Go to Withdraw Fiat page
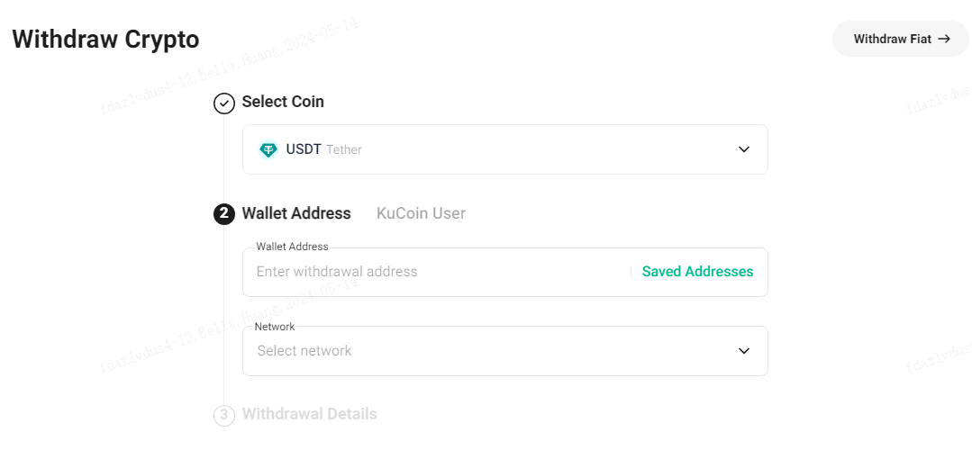 (x=901, y=39)
